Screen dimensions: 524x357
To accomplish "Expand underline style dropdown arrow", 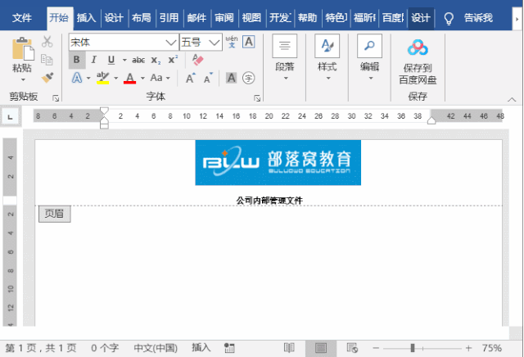I will (124, 60).
